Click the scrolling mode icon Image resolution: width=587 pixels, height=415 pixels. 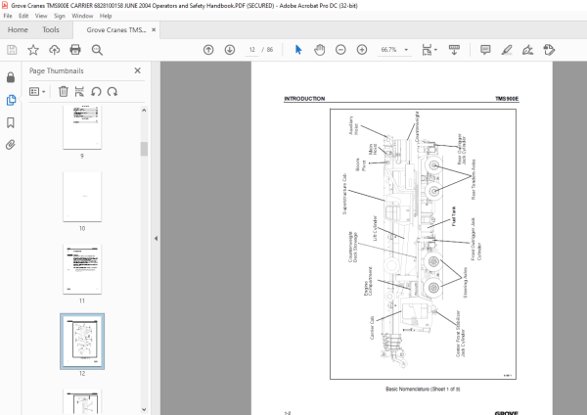454,50
